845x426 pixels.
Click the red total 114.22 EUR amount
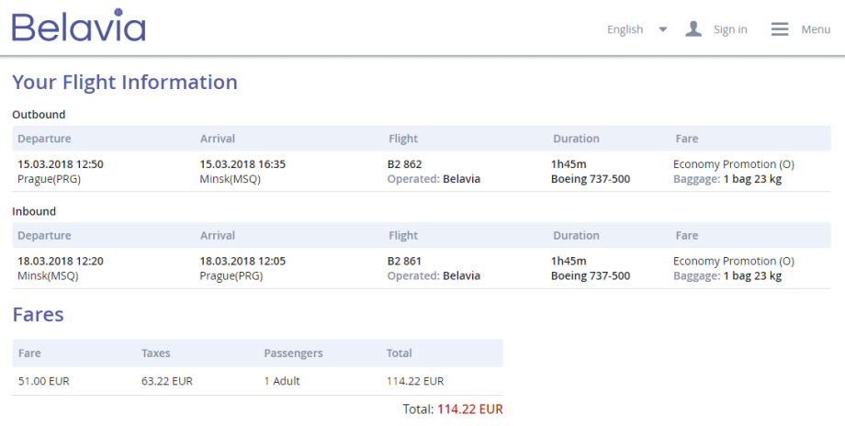[x=469, y=409]
